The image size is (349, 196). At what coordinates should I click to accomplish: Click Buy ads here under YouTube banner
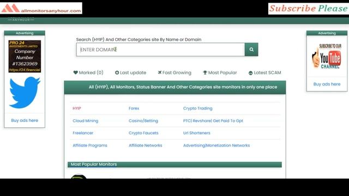(x=327, y=84)
